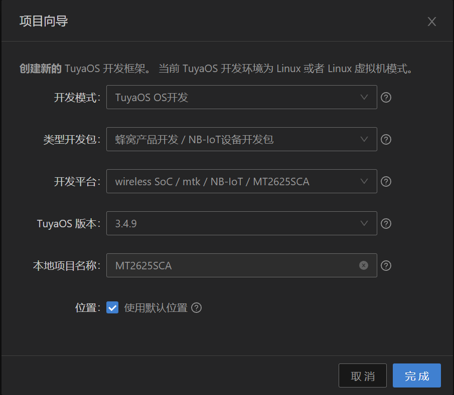Clear the MT2625SCA project name text

(363, 265)
